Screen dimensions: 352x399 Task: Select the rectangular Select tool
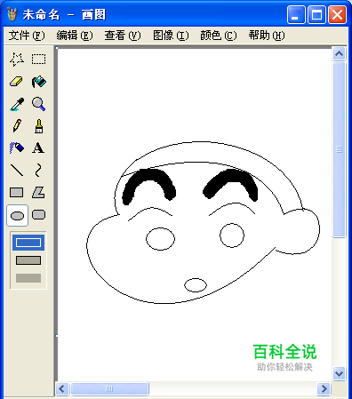pos(39,60)
